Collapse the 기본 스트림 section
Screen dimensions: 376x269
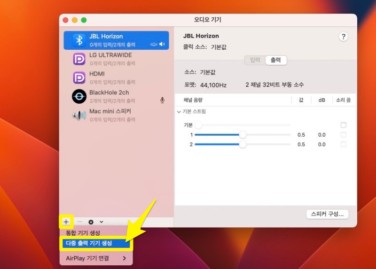click(179, 112)
